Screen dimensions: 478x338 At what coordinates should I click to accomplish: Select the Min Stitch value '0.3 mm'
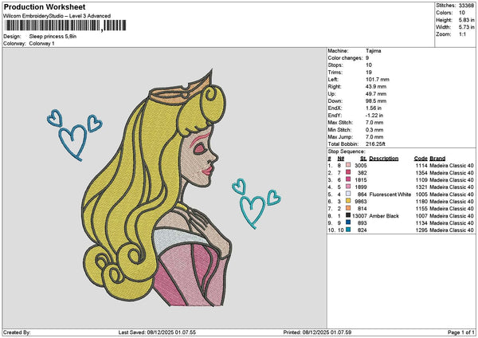tap(374, 130)
